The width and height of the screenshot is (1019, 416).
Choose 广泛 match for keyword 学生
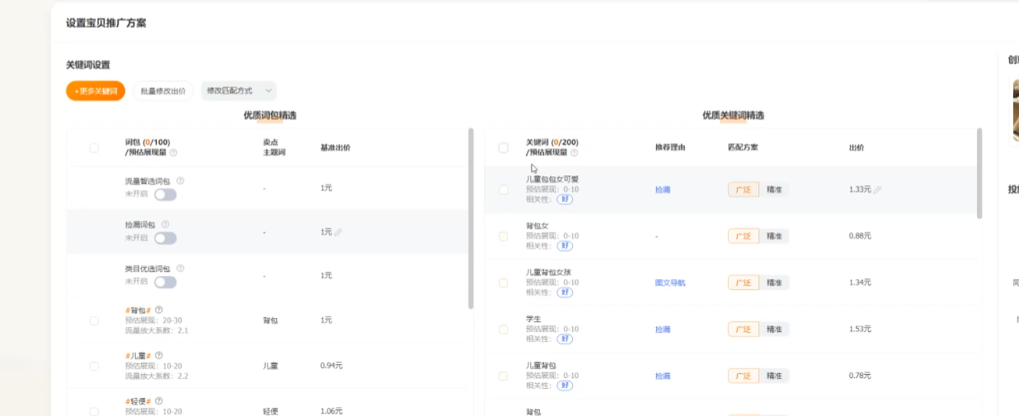[x=743, y=329]
